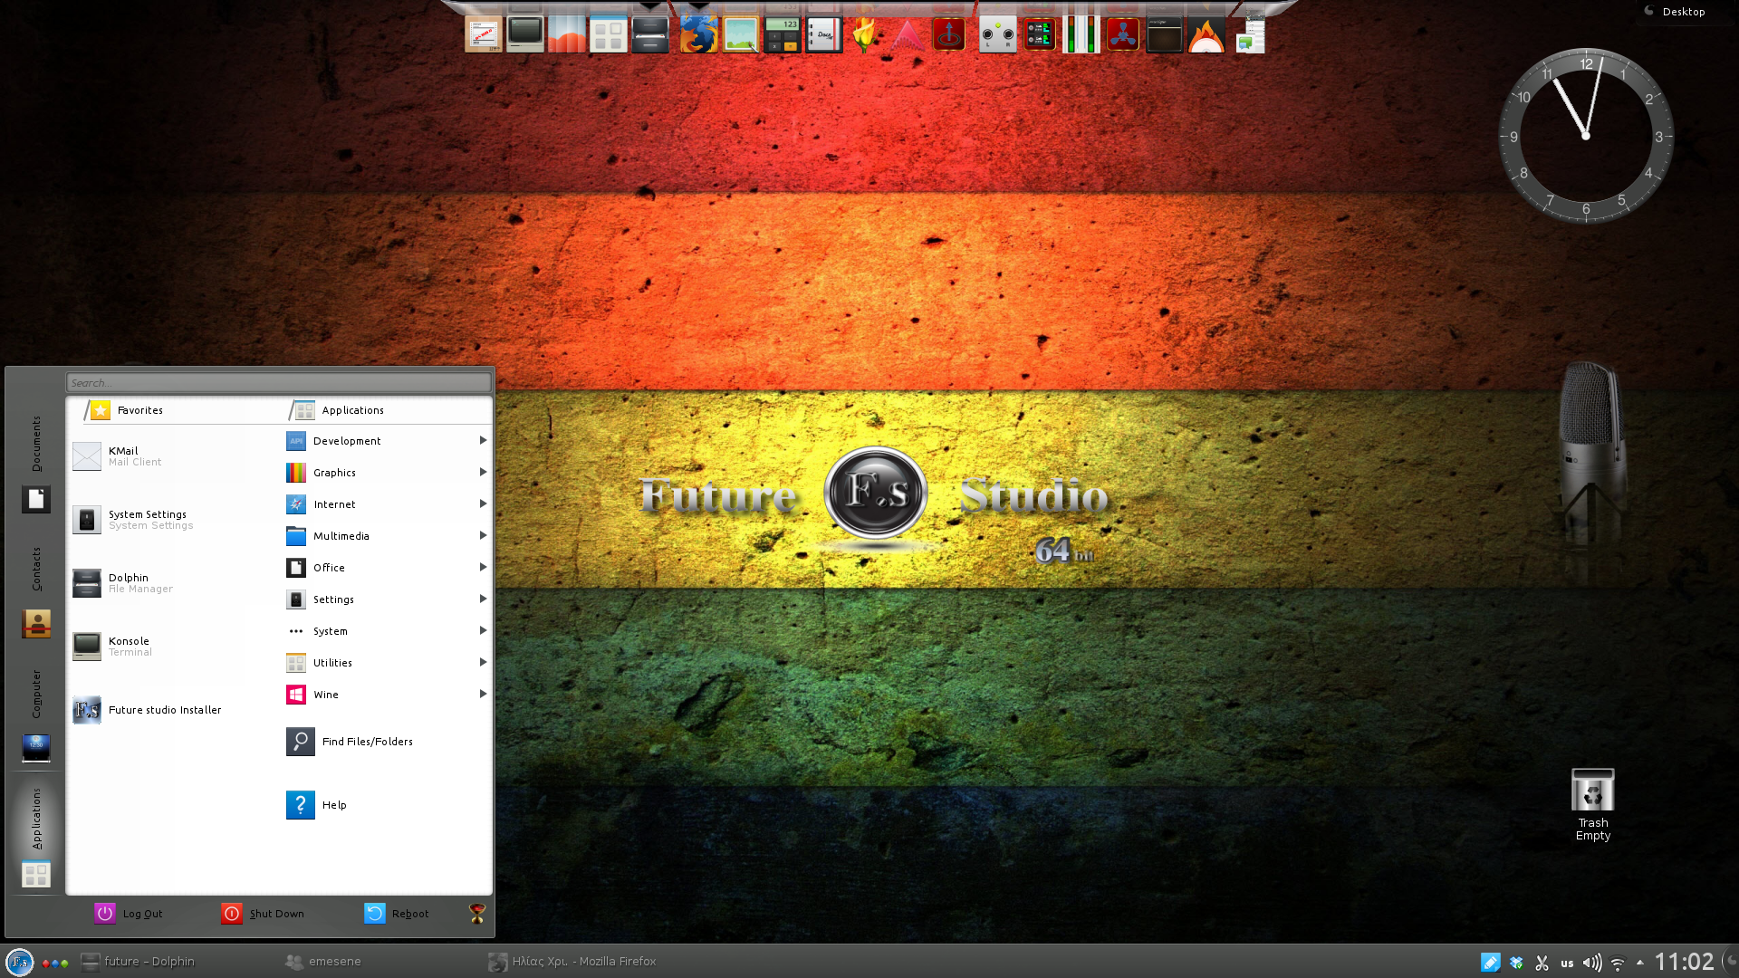Image resolution: width=1739 pixels, height=978 pixels.
Task: Open the wifi network tray icon
Action: coord(1618,963)
